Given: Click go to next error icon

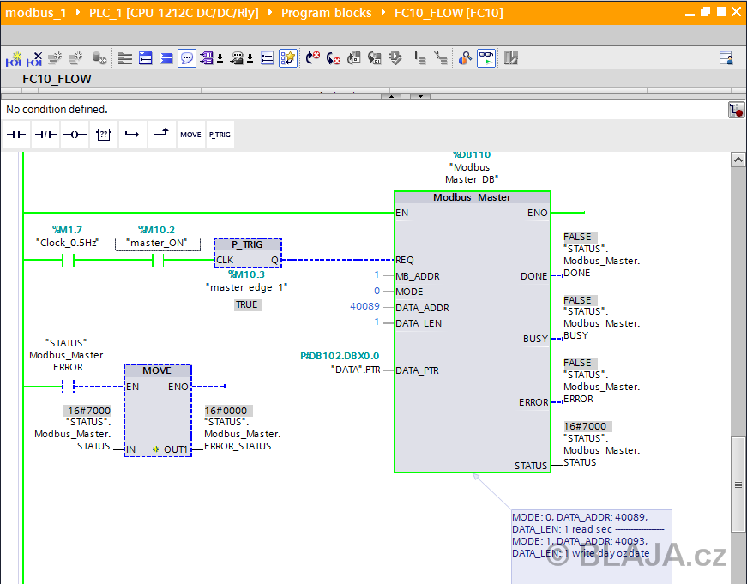Looking at the screenshot, I should 312,58.
